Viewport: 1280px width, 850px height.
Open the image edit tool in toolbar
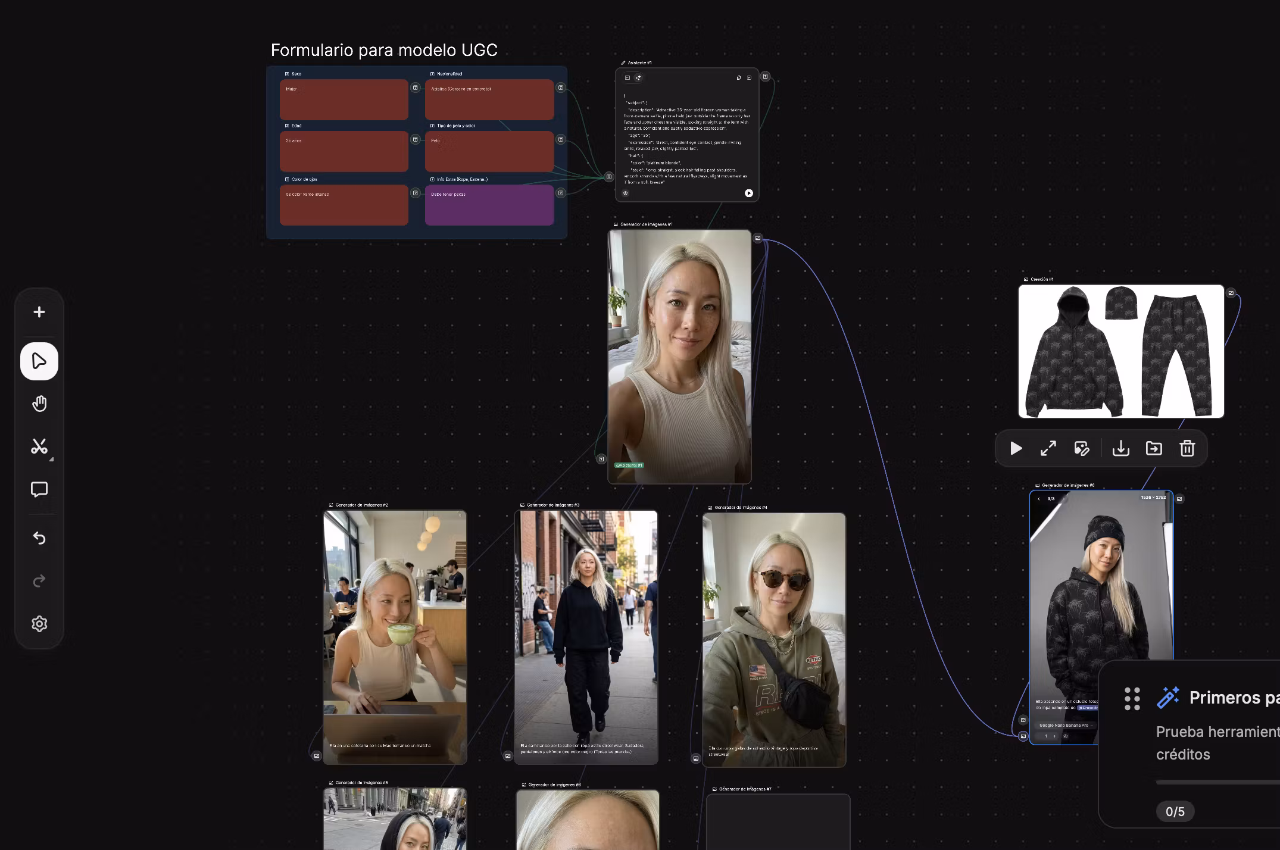1082,448
